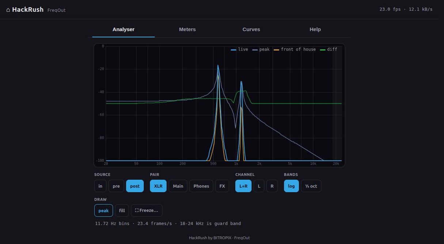The image size is (444, 244).
Task: Open the Help tab
Action: click(x=315, y=30)
